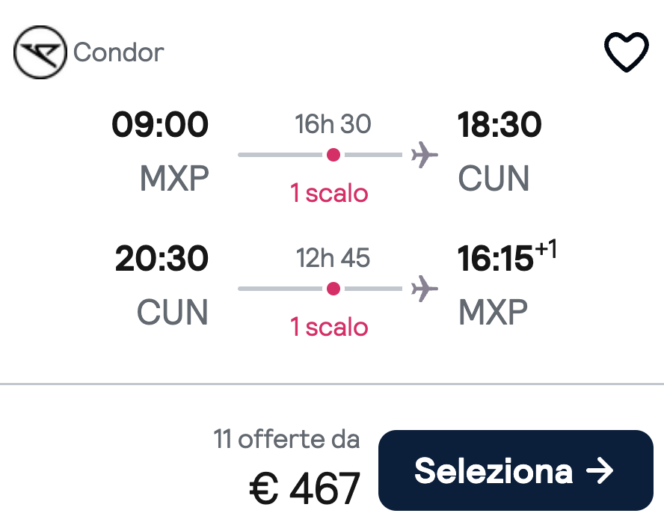This screenshot has height=528, width=664.
Task: Click the 16:15 return arrival time
Action: (496, 259)
